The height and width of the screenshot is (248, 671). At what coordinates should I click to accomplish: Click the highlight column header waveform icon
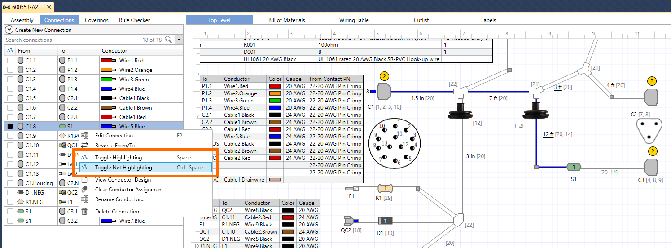point(10,51)
